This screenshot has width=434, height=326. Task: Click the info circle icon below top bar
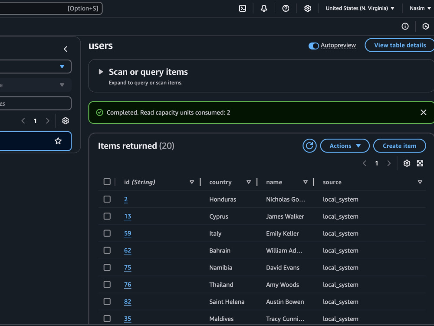(x=405, y=27)
